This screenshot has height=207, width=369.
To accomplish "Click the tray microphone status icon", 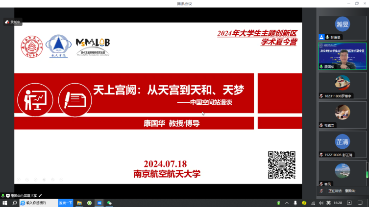I will pyautogui.click(x=295, y=203).
